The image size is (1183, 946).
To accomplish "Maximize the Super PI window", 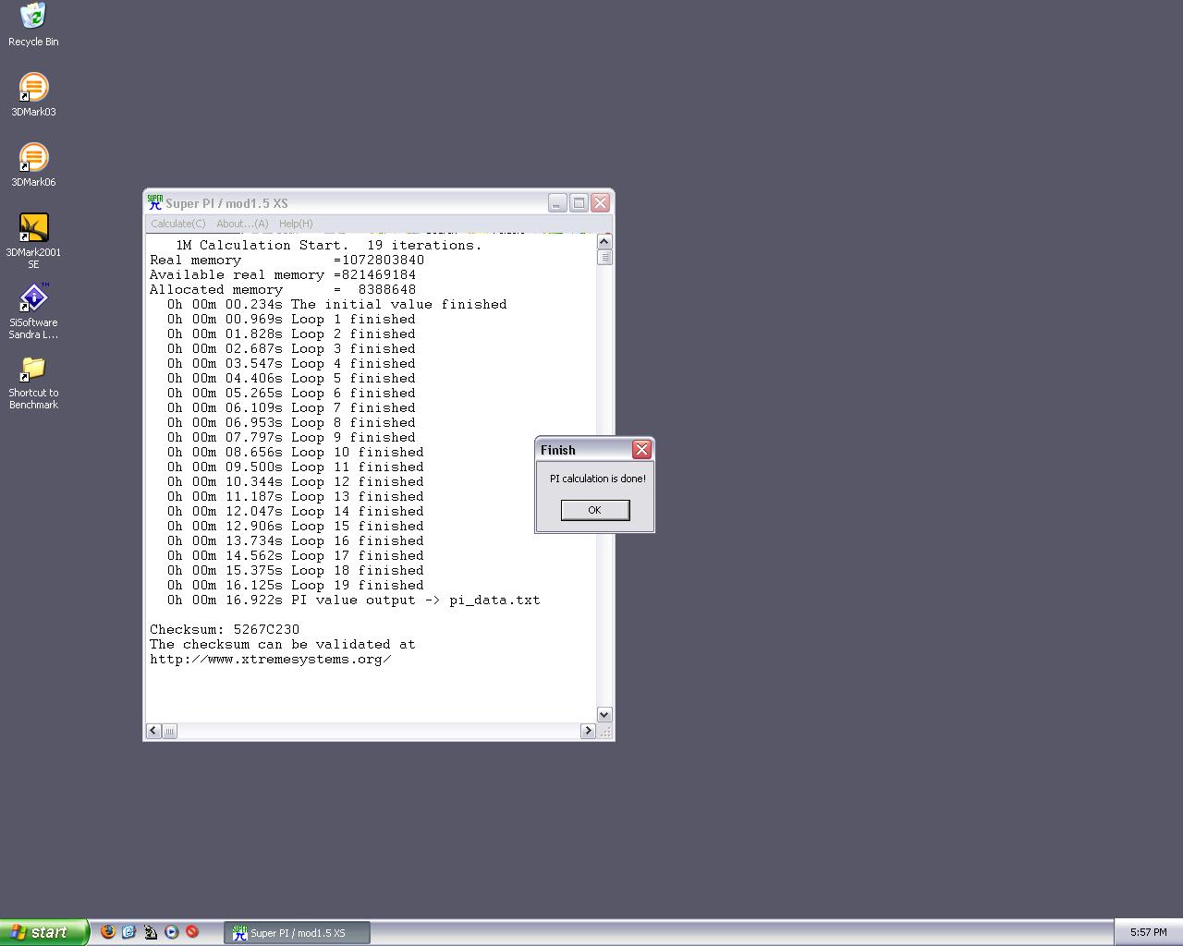I will 579,202.
